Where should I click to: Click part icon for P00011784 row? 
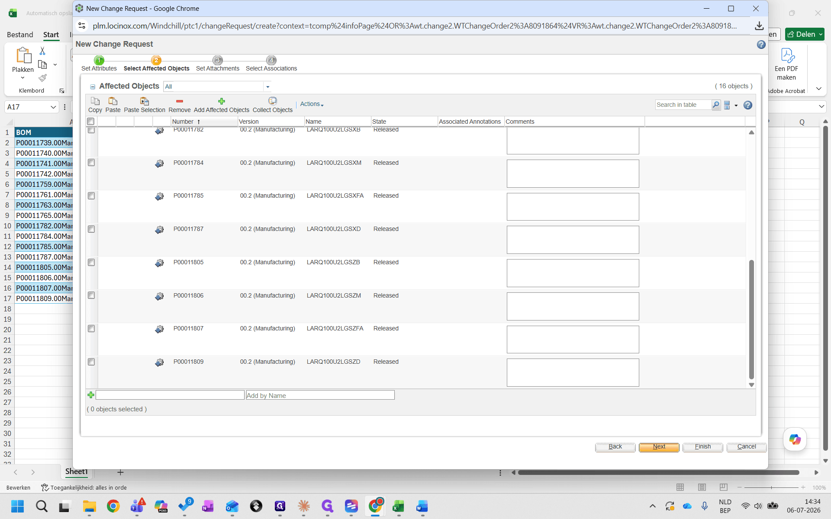tap(159, 163)
